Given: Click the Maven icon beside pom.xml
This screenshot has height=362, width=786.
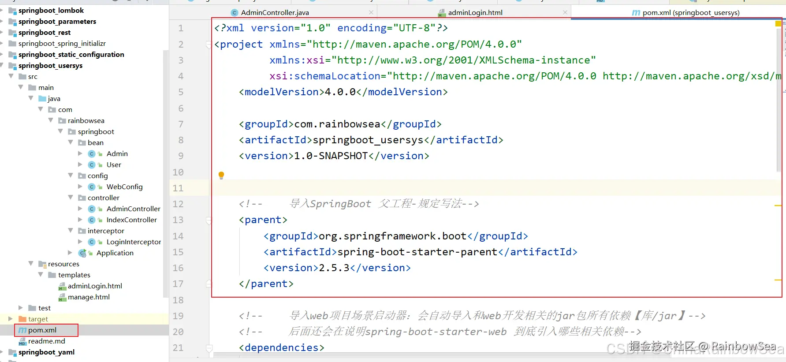Looking at the screenshot, I should (22, 330).
